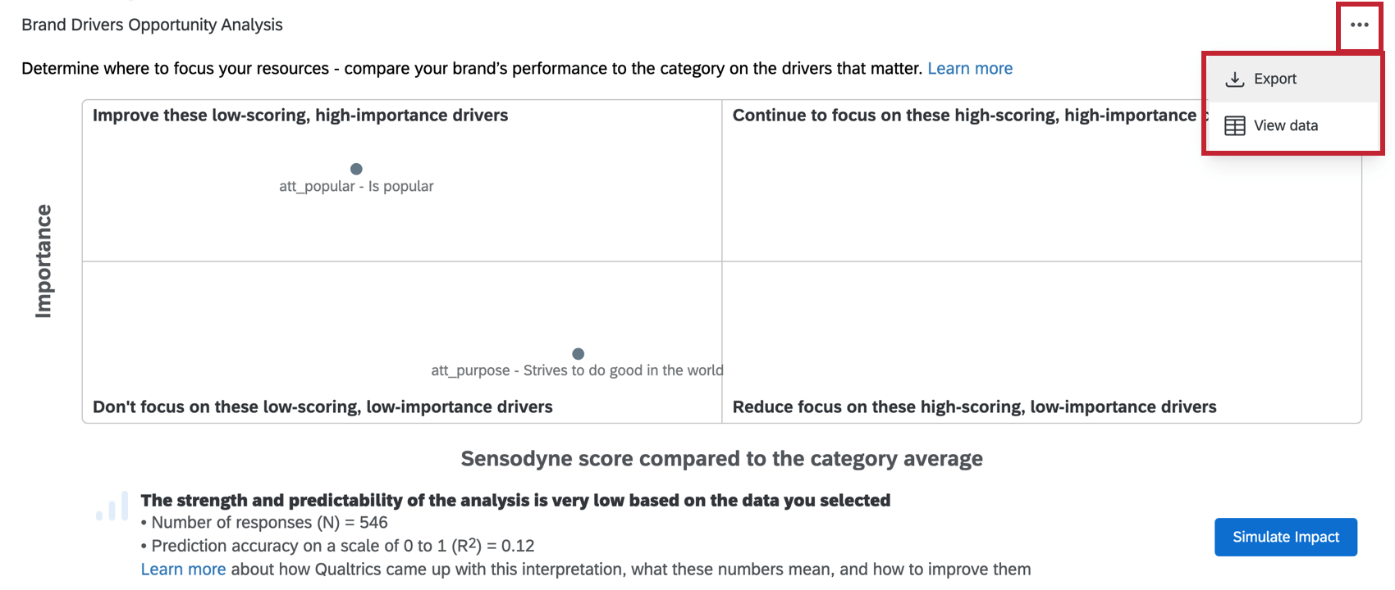Select View data from the open menu

tap(1286, 125)
